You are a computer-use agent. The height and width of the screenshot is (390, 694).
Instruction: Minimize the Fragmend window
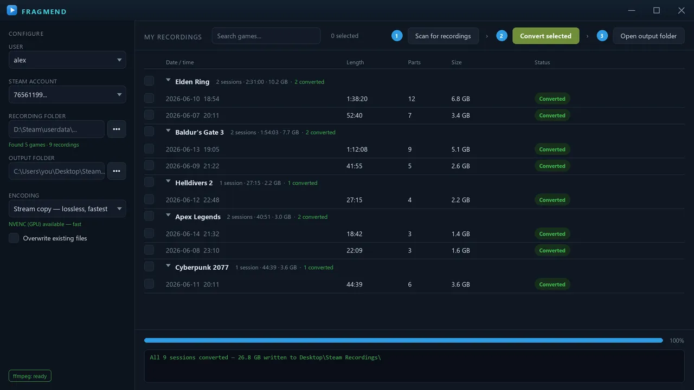(632, 10)
